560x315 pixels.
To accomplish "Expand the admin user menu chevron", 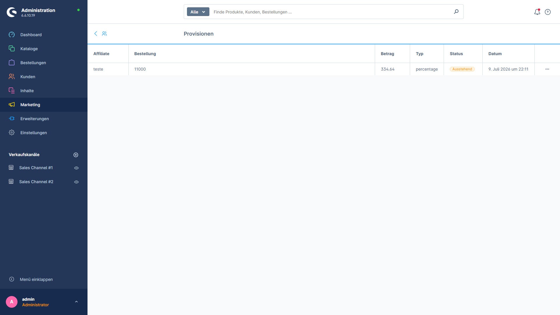I will (76, 302).
